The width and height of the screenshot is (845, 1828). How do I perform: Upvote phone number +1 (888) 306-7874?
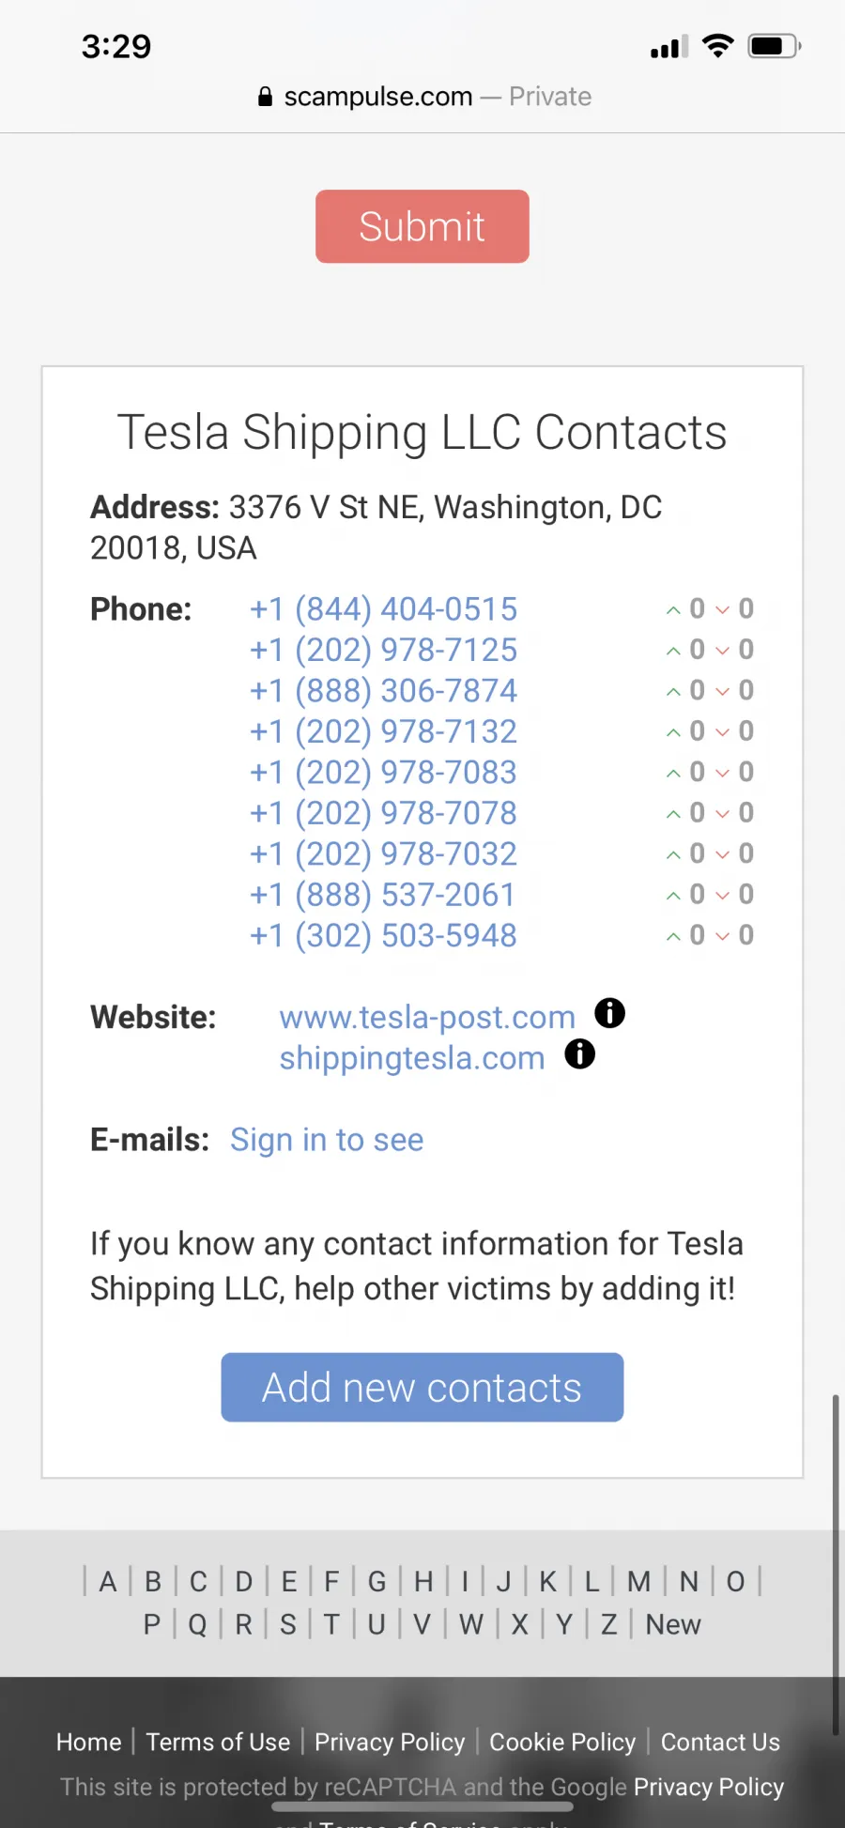pyautogui.click(x=673, y=692)
